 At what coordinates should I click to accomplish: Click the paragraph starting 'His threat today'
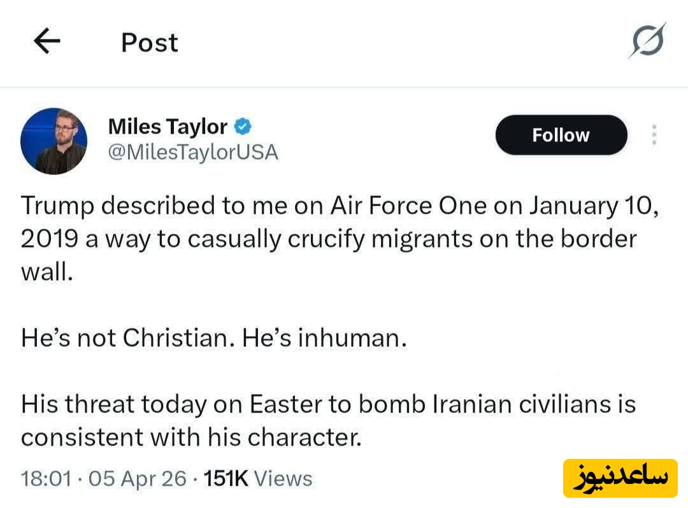328,420
